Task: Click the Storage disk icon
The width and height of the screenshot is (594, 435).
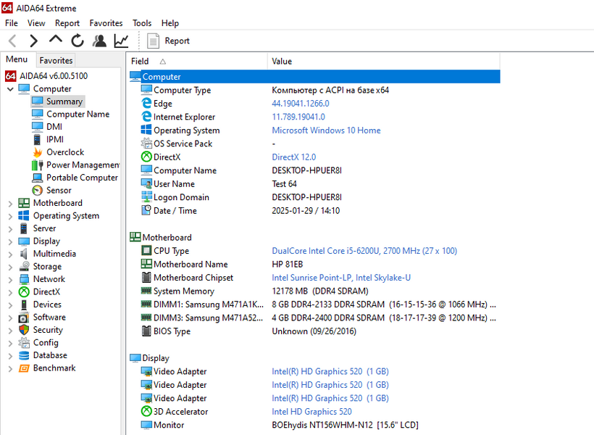Action: (x=24, y=266)
